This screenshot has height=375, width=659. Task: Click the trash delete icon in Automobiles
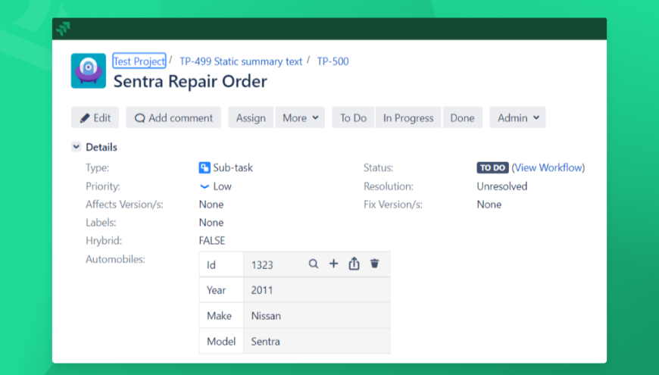tap(374, 264)
